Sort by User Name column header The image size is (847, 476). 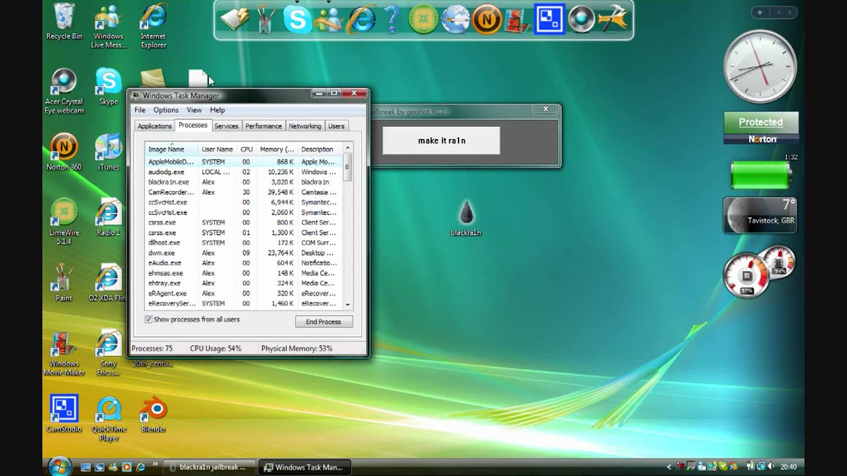coord(218,149)
